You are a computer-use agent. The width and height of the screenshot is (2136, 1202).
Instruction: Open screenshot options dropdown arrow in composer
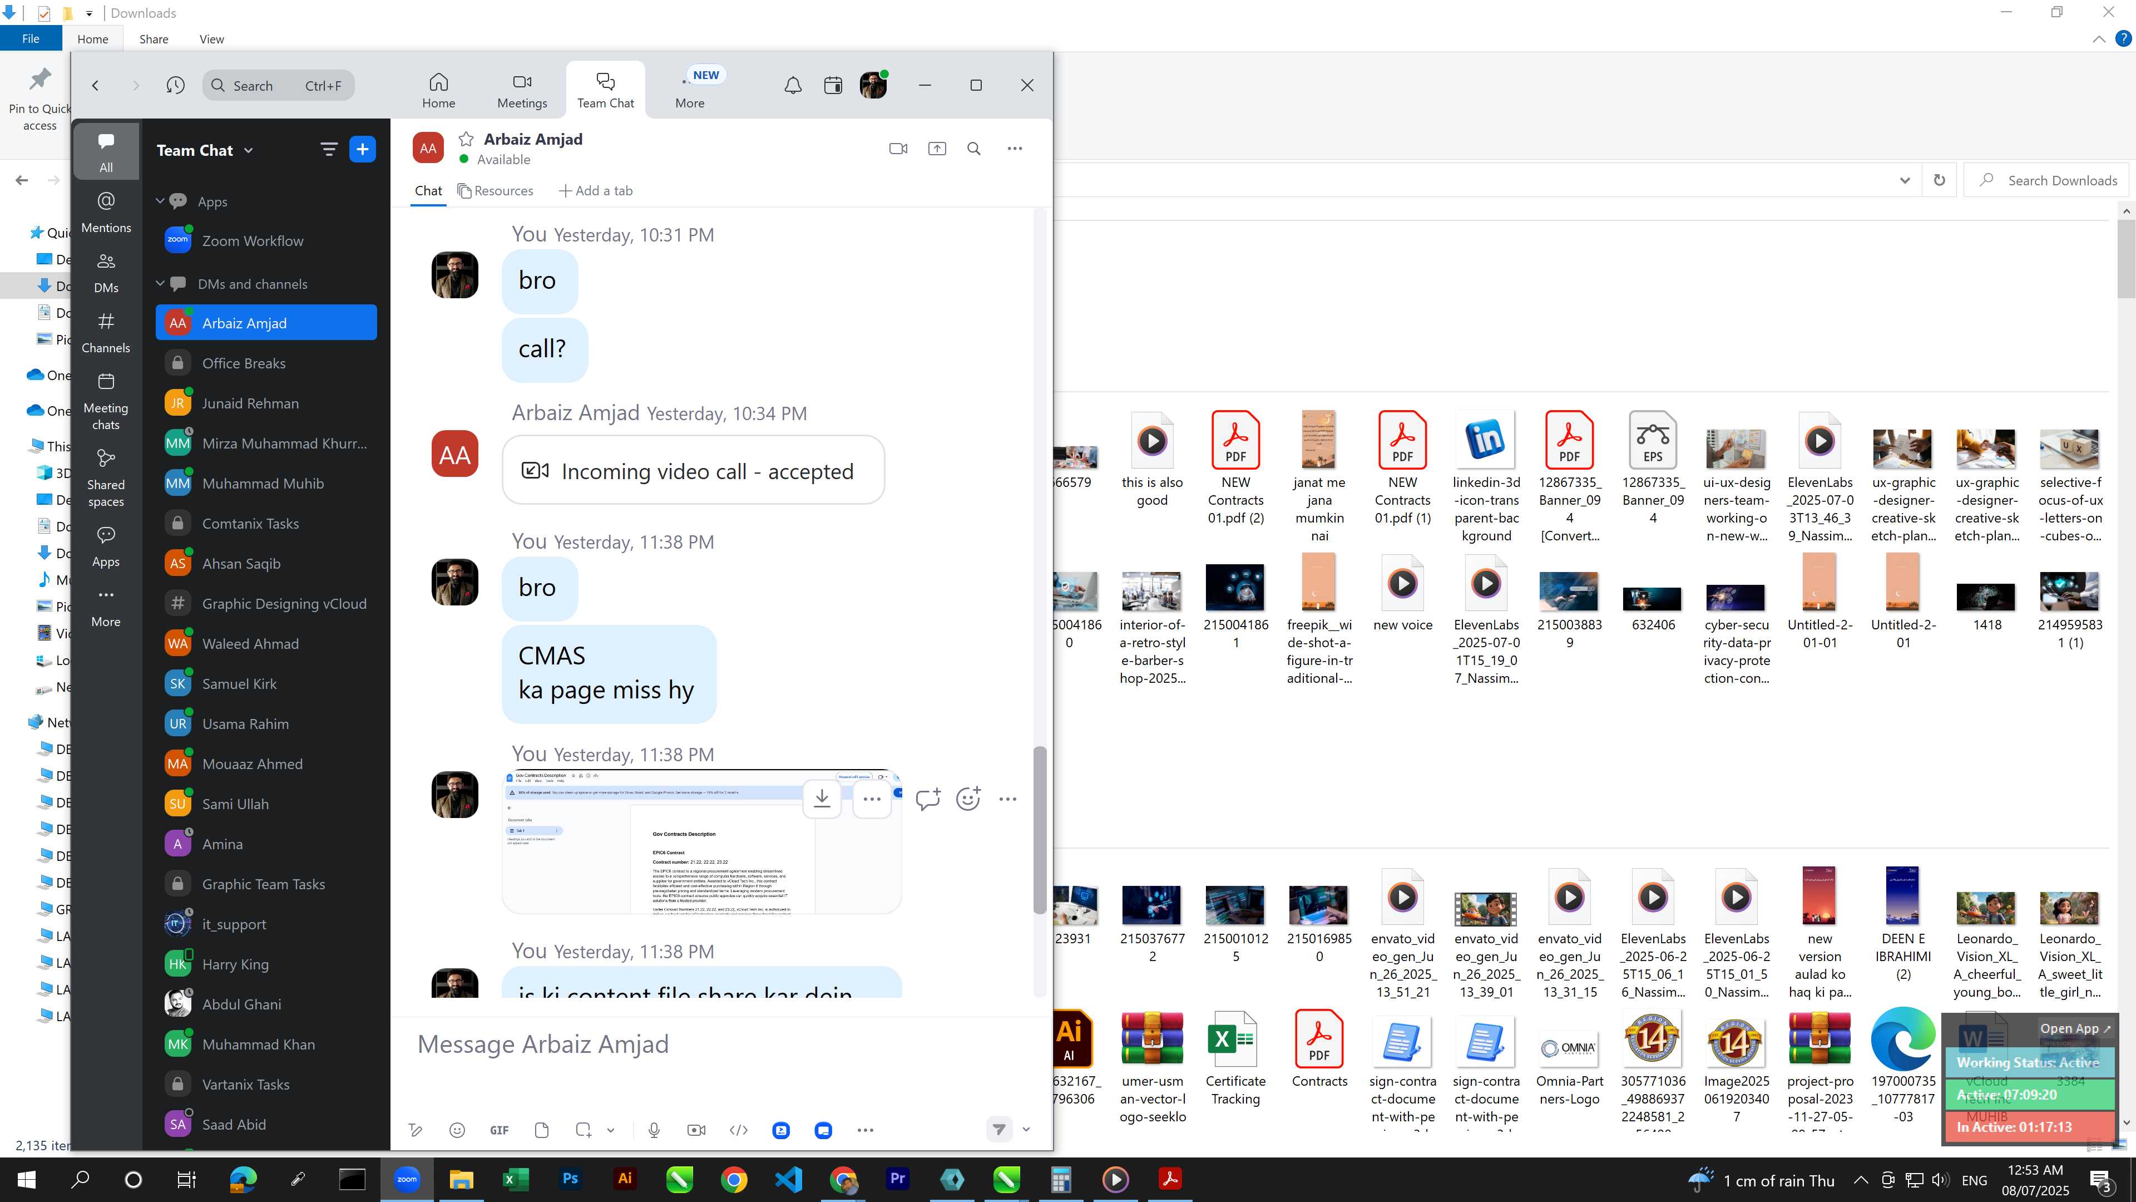[x=610, y=1130]
